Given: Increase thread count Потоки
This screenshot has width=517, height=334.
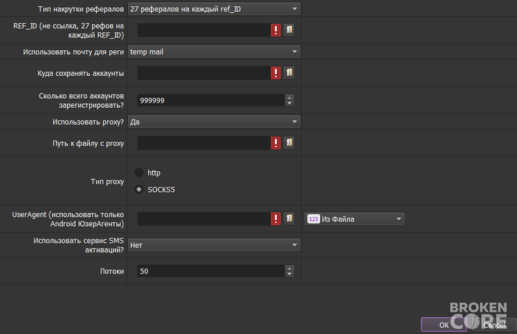Looking at the screenshot, I should pyautogui.click(x=289, y=269).
